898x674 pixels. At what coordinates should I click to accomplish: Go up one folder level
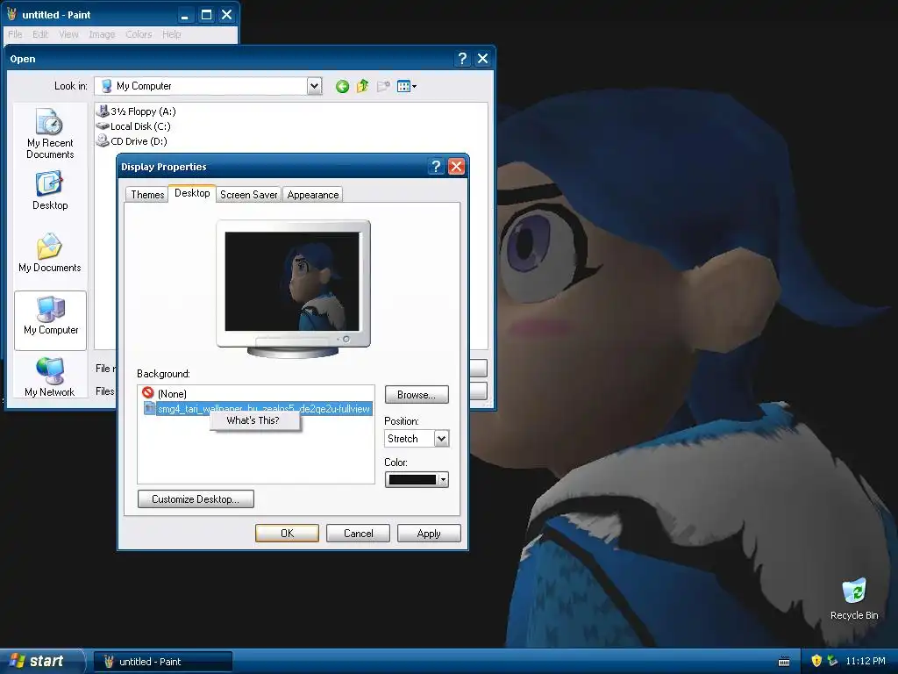[x=362, y=87]
